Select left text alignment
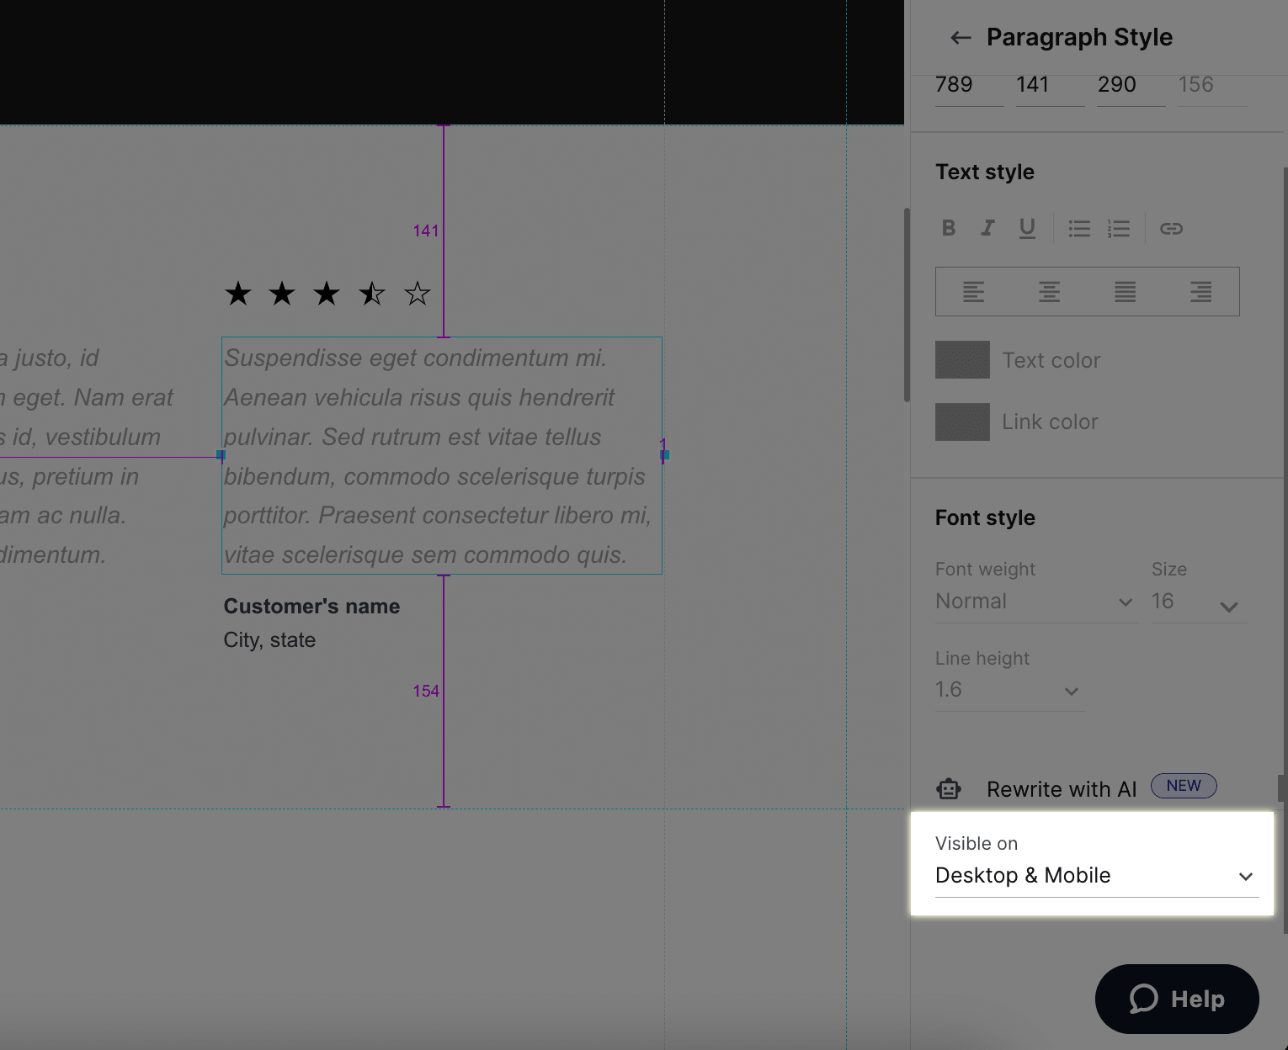 point(974,291)
